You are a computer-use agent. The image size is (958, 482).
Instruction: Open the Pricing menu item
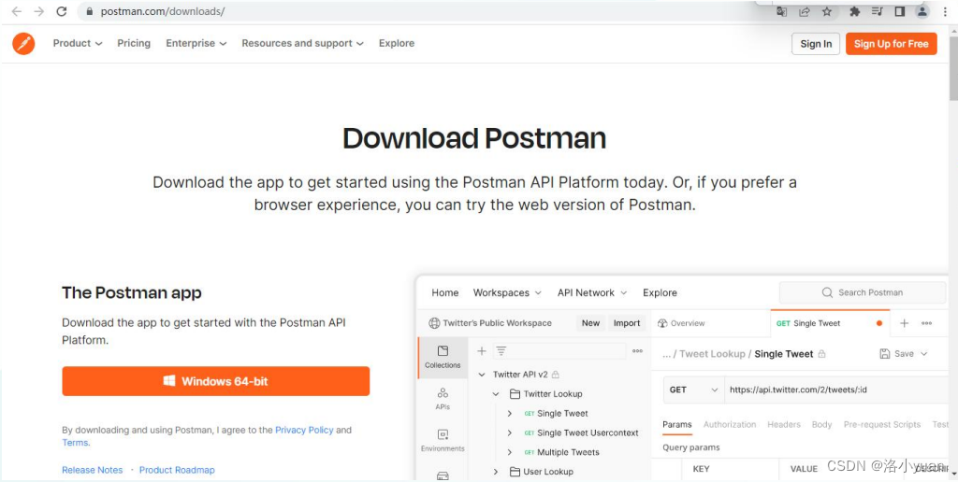pyautogui.click(x=134, y=43)
